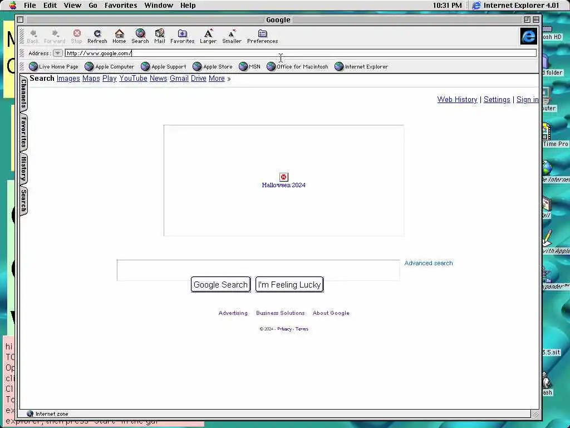Viewport: 570px width, 428px height.
Task: Click the Address URL field
Action: 301,53
